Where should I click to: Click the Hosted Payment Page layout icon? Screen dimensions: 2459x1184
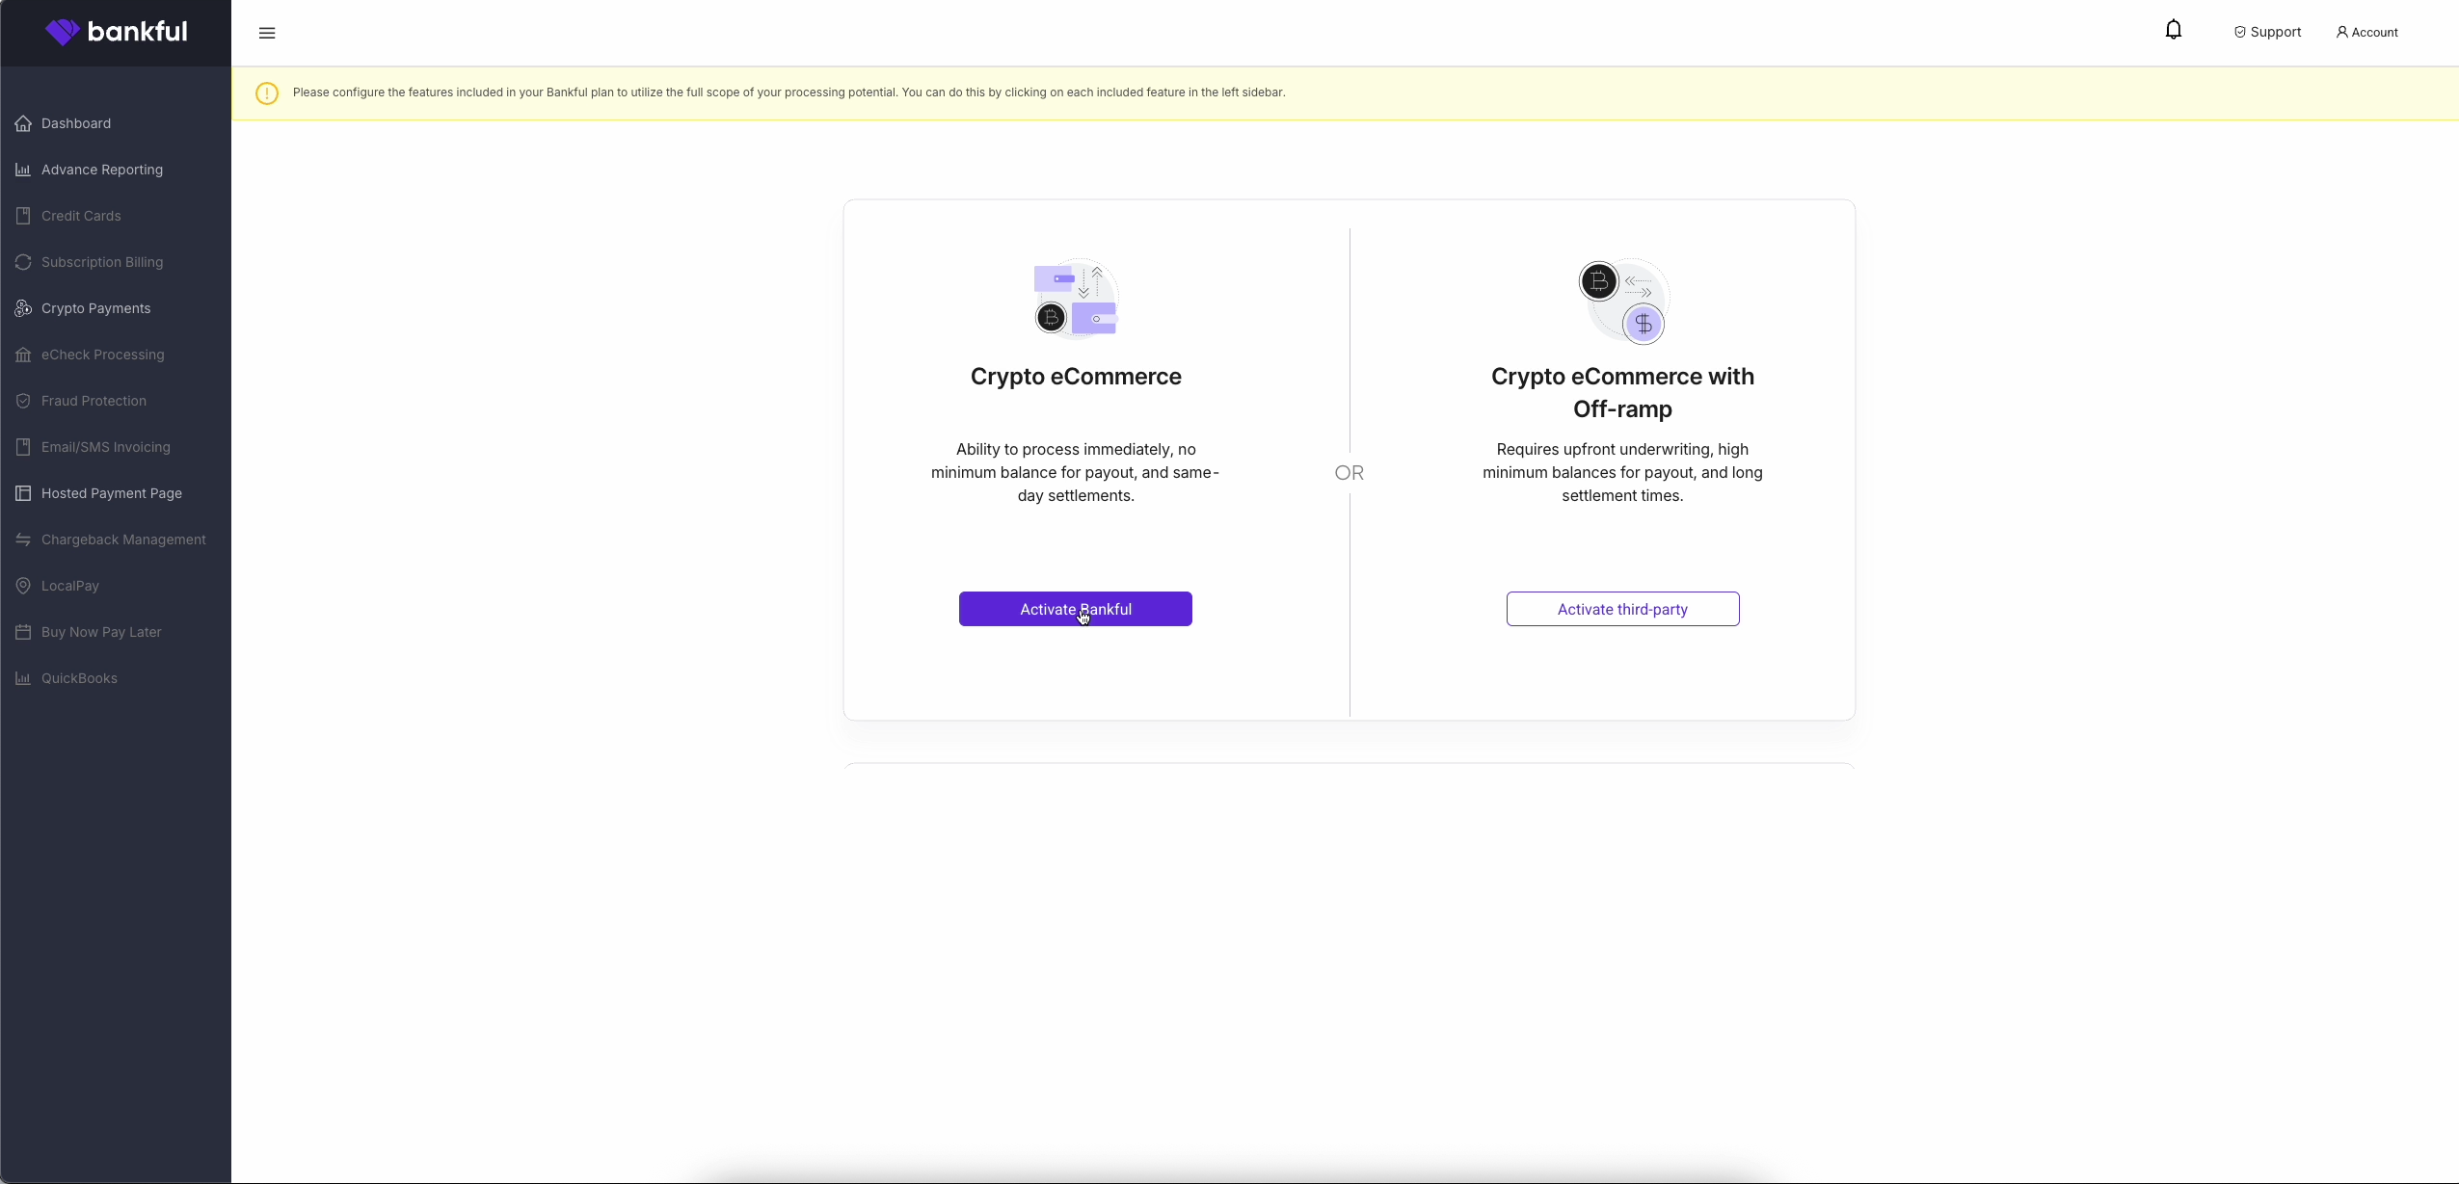23,493
